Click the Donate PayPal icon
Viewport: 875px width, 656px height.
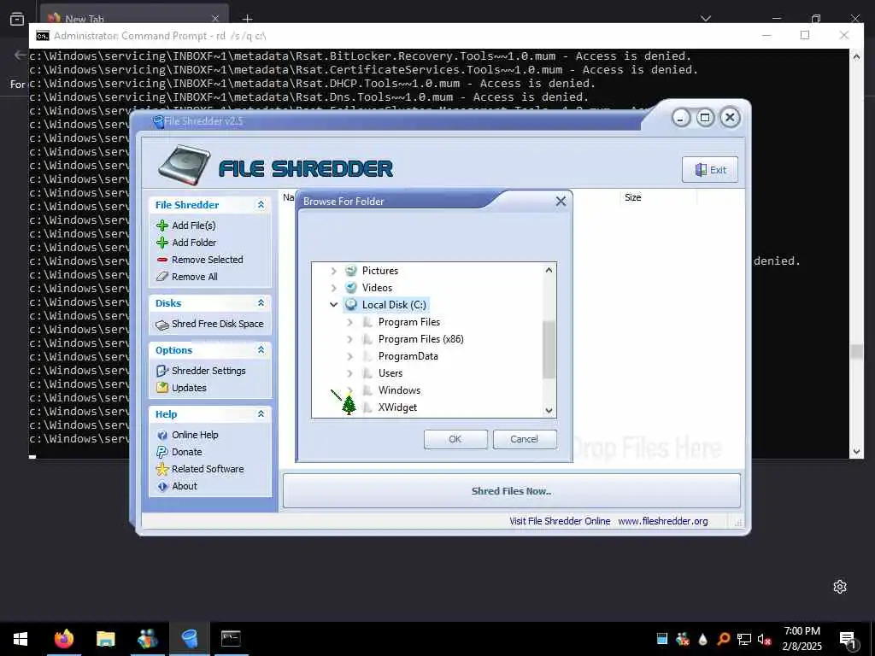(x=161, y=452)
